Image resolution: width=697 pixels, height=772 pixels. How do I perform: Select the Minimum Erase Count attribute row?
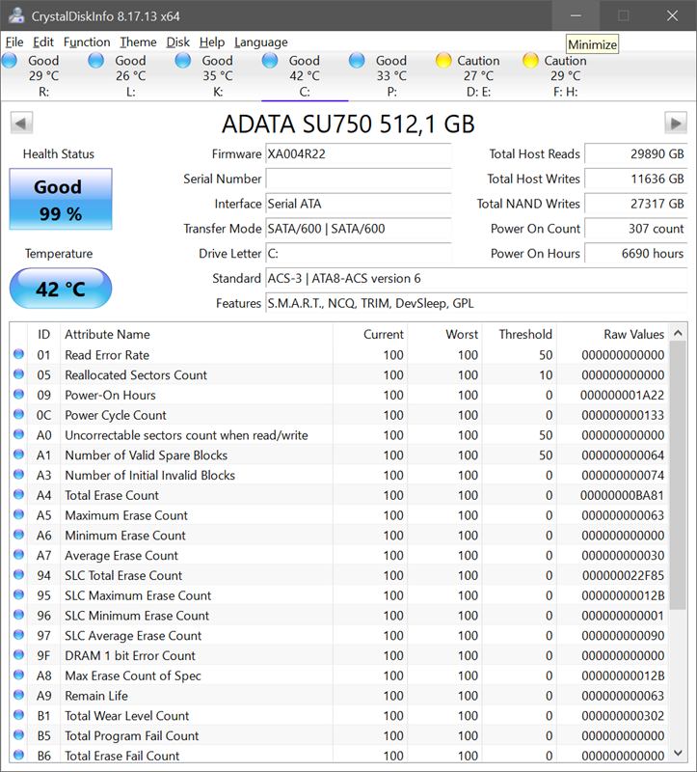(x=339, y=536)
